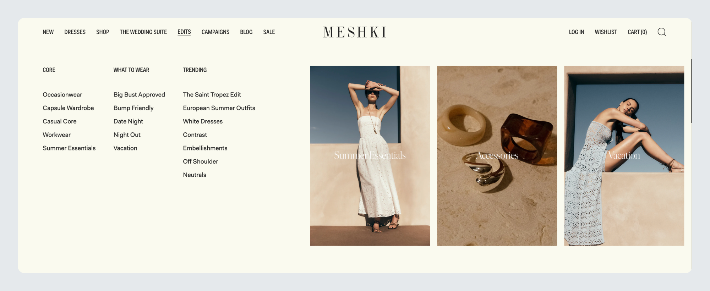Click the page scrollbar thumb
This screenshot has width=710, height=291.
point(692,91)
